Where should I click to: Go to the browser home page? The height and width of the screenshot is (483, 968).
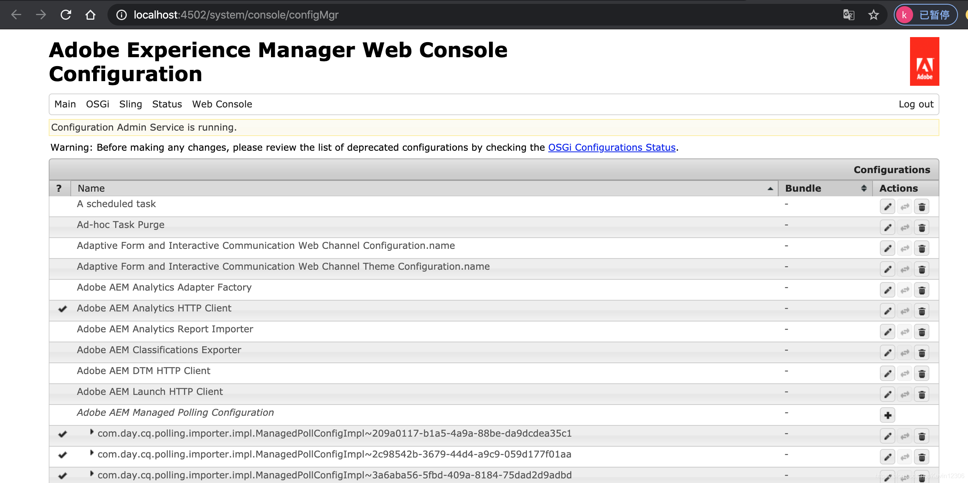[x=90, y=15]
